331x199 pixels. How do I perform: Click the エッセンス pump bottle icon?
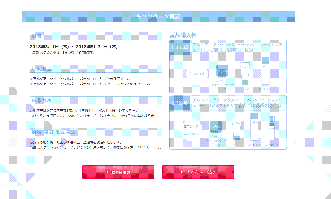pyautogui.click(x=272, y=128)
